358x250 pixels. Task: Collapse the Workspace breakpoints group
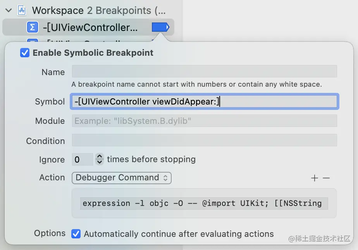point(9,10)
